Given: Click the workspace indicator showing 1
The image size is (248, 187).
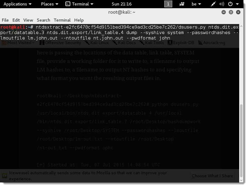Looking at the screenshot, I should point(168,4).
